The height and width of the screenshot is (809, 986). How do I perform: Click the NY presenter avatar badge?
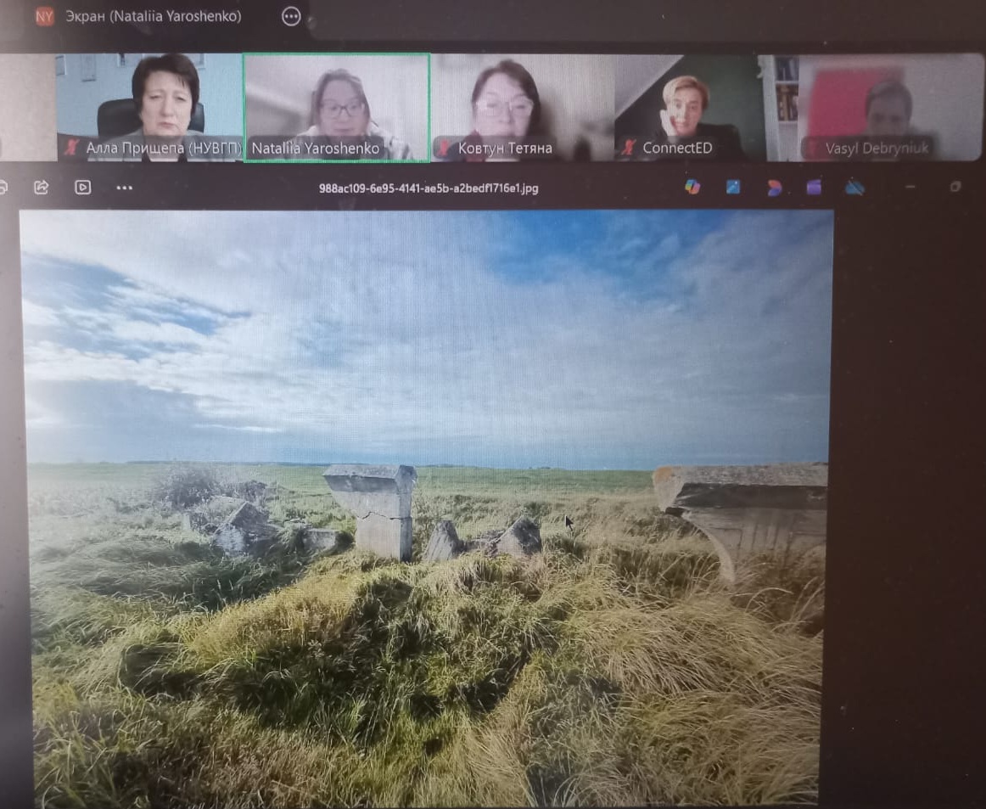point(44,16)
